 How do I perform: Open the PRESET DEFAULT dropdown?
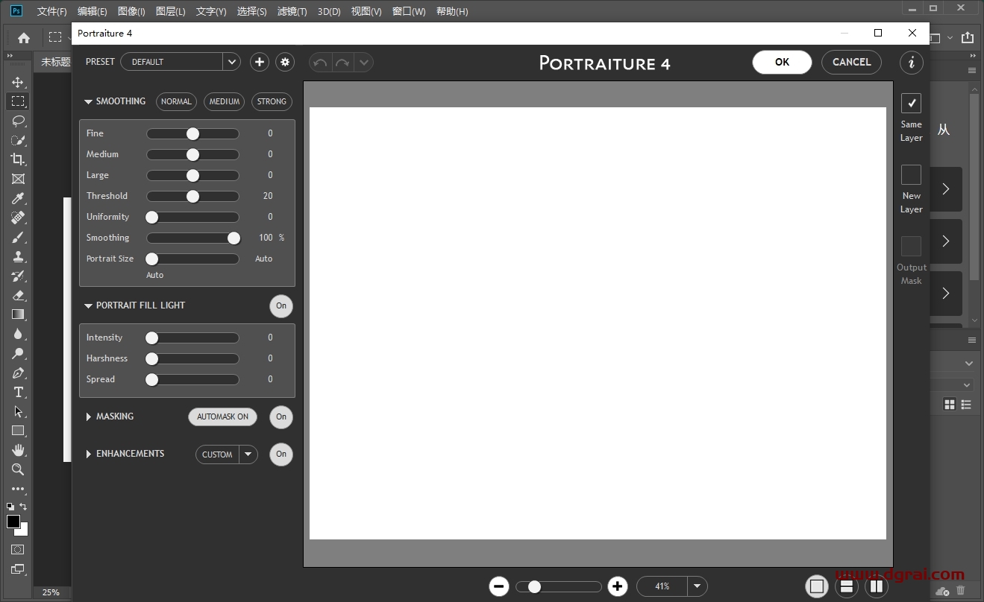pos(231,62)
